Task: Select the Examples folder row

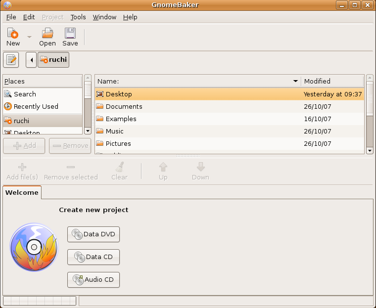Action: pyautogui.click(x=230, y=119)
